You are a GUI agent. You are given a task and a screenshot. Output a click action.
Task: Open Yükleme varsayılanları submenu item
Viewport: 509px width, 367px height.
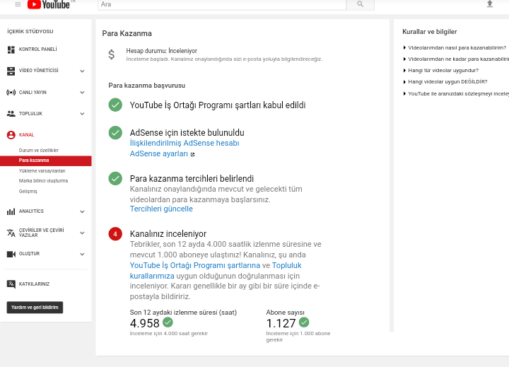click(x=42, y=171)
